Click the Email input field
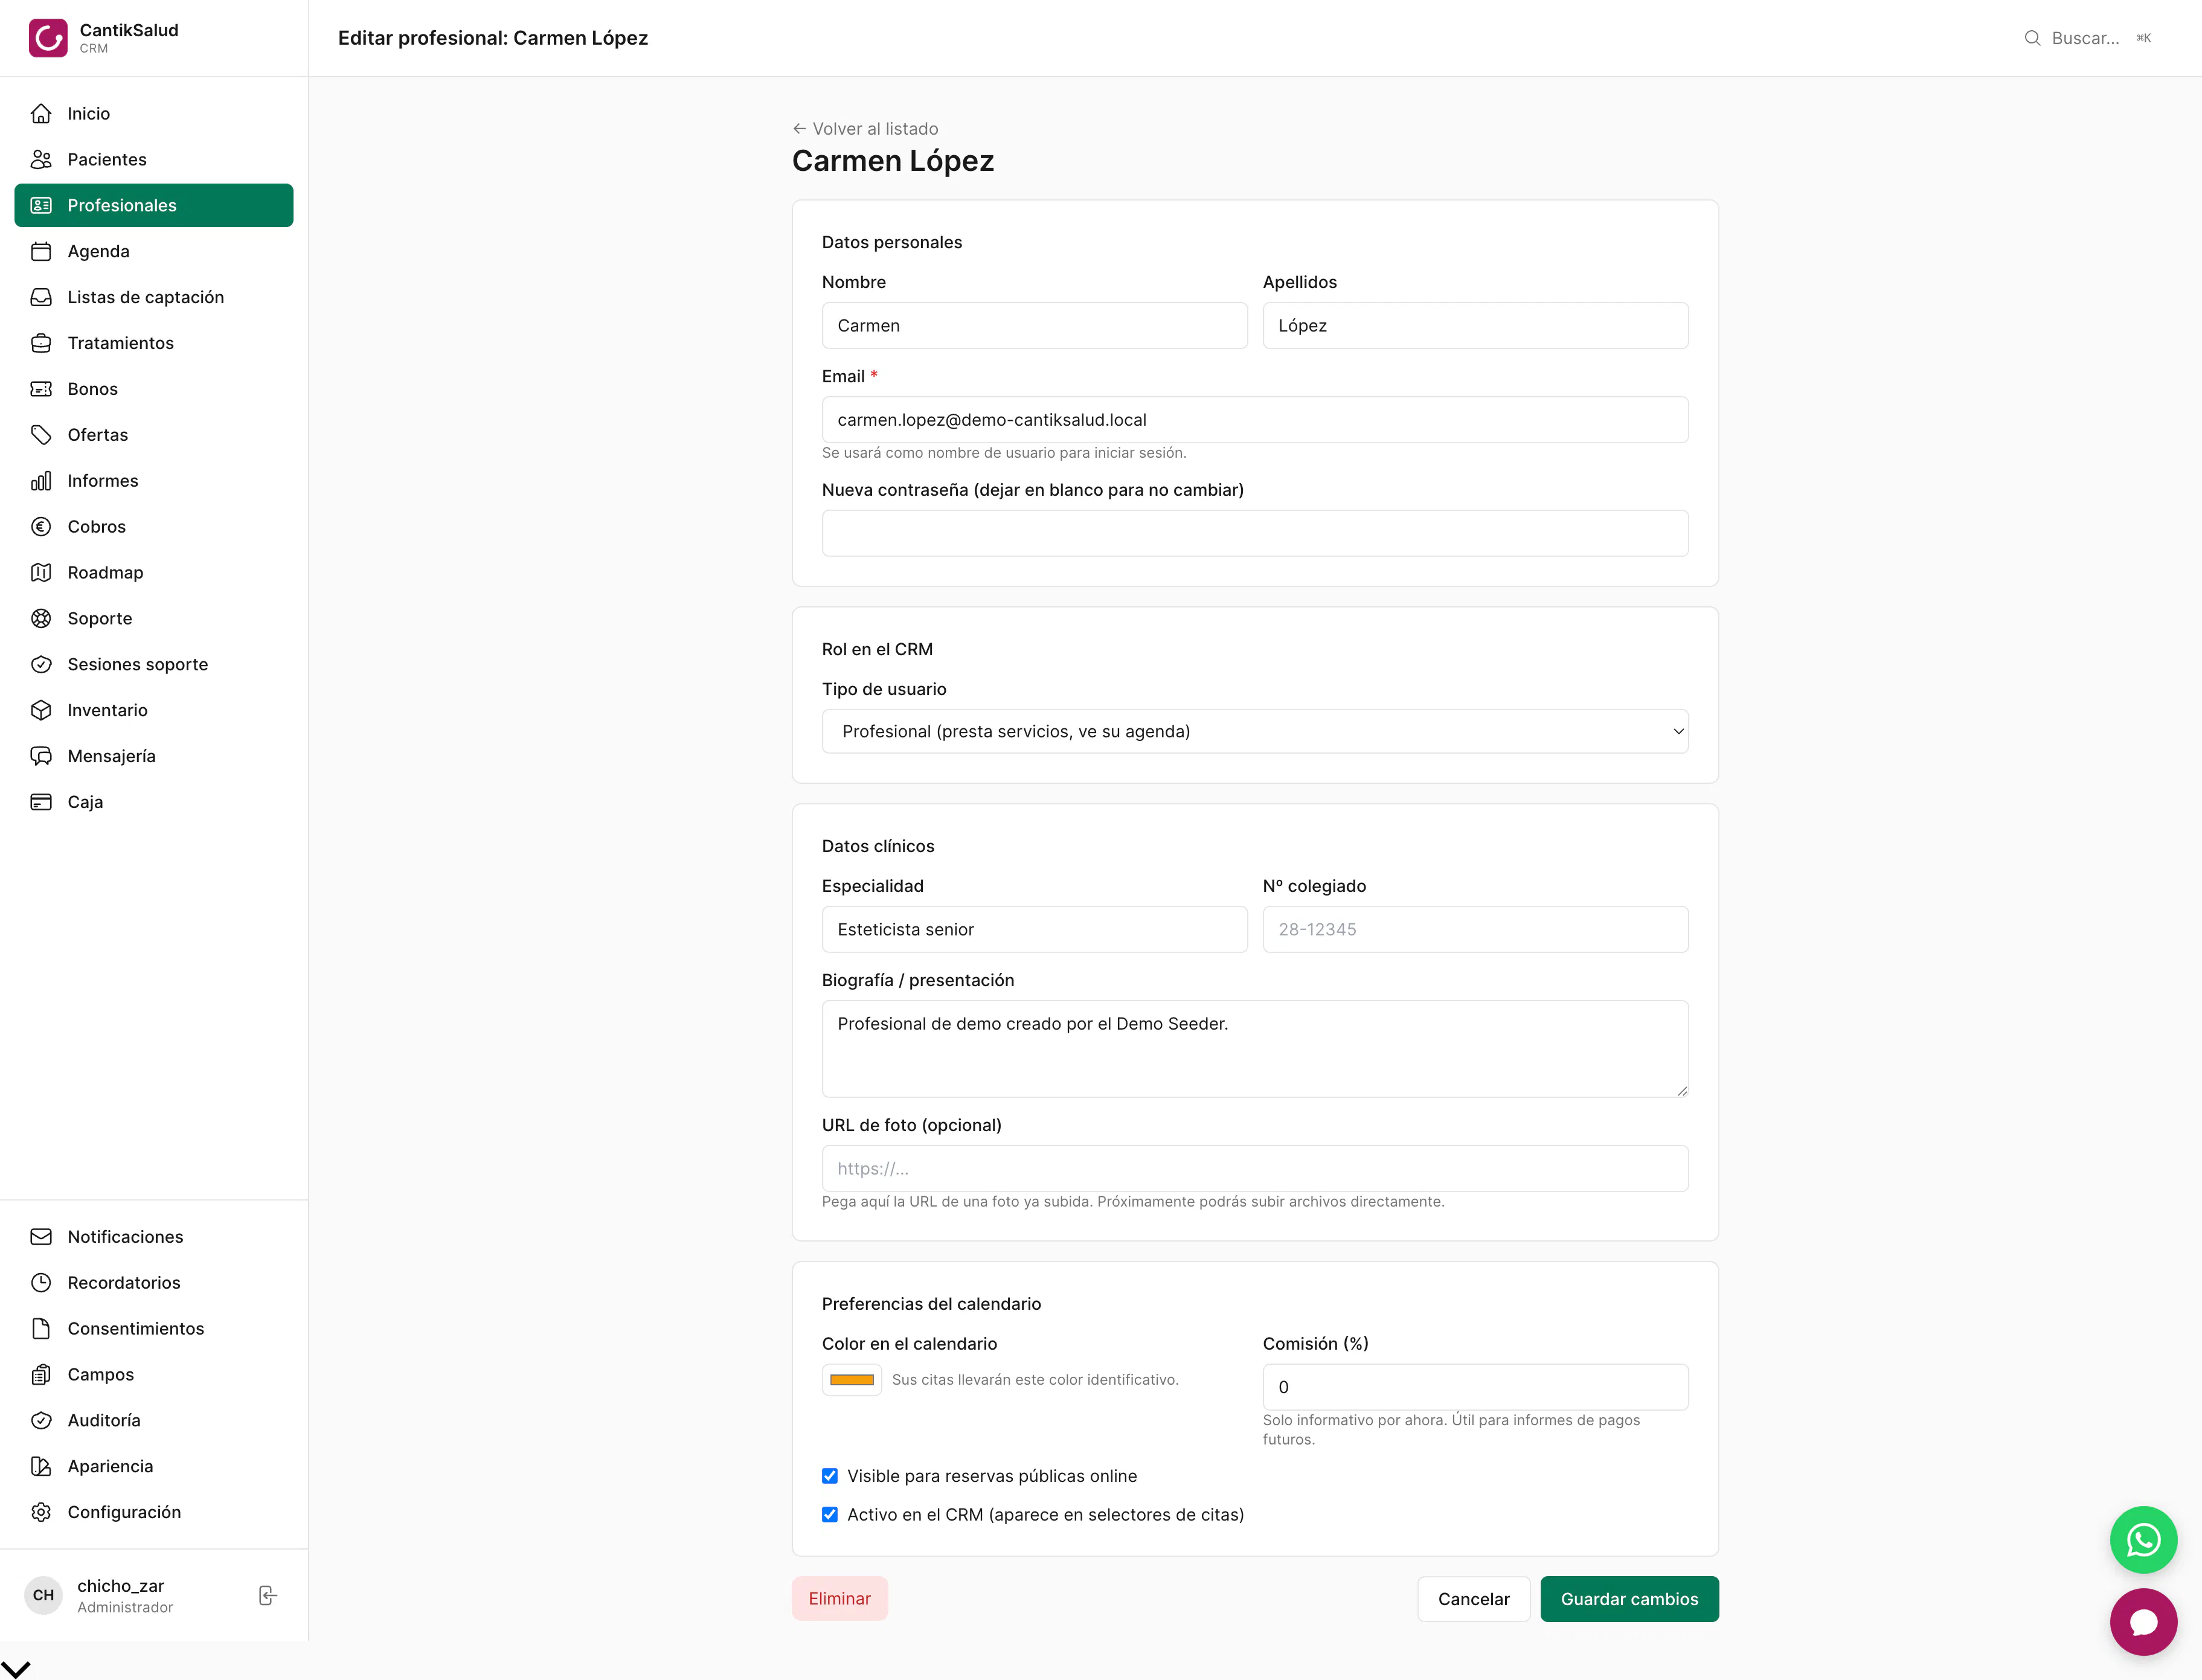 click(1255, 420)
